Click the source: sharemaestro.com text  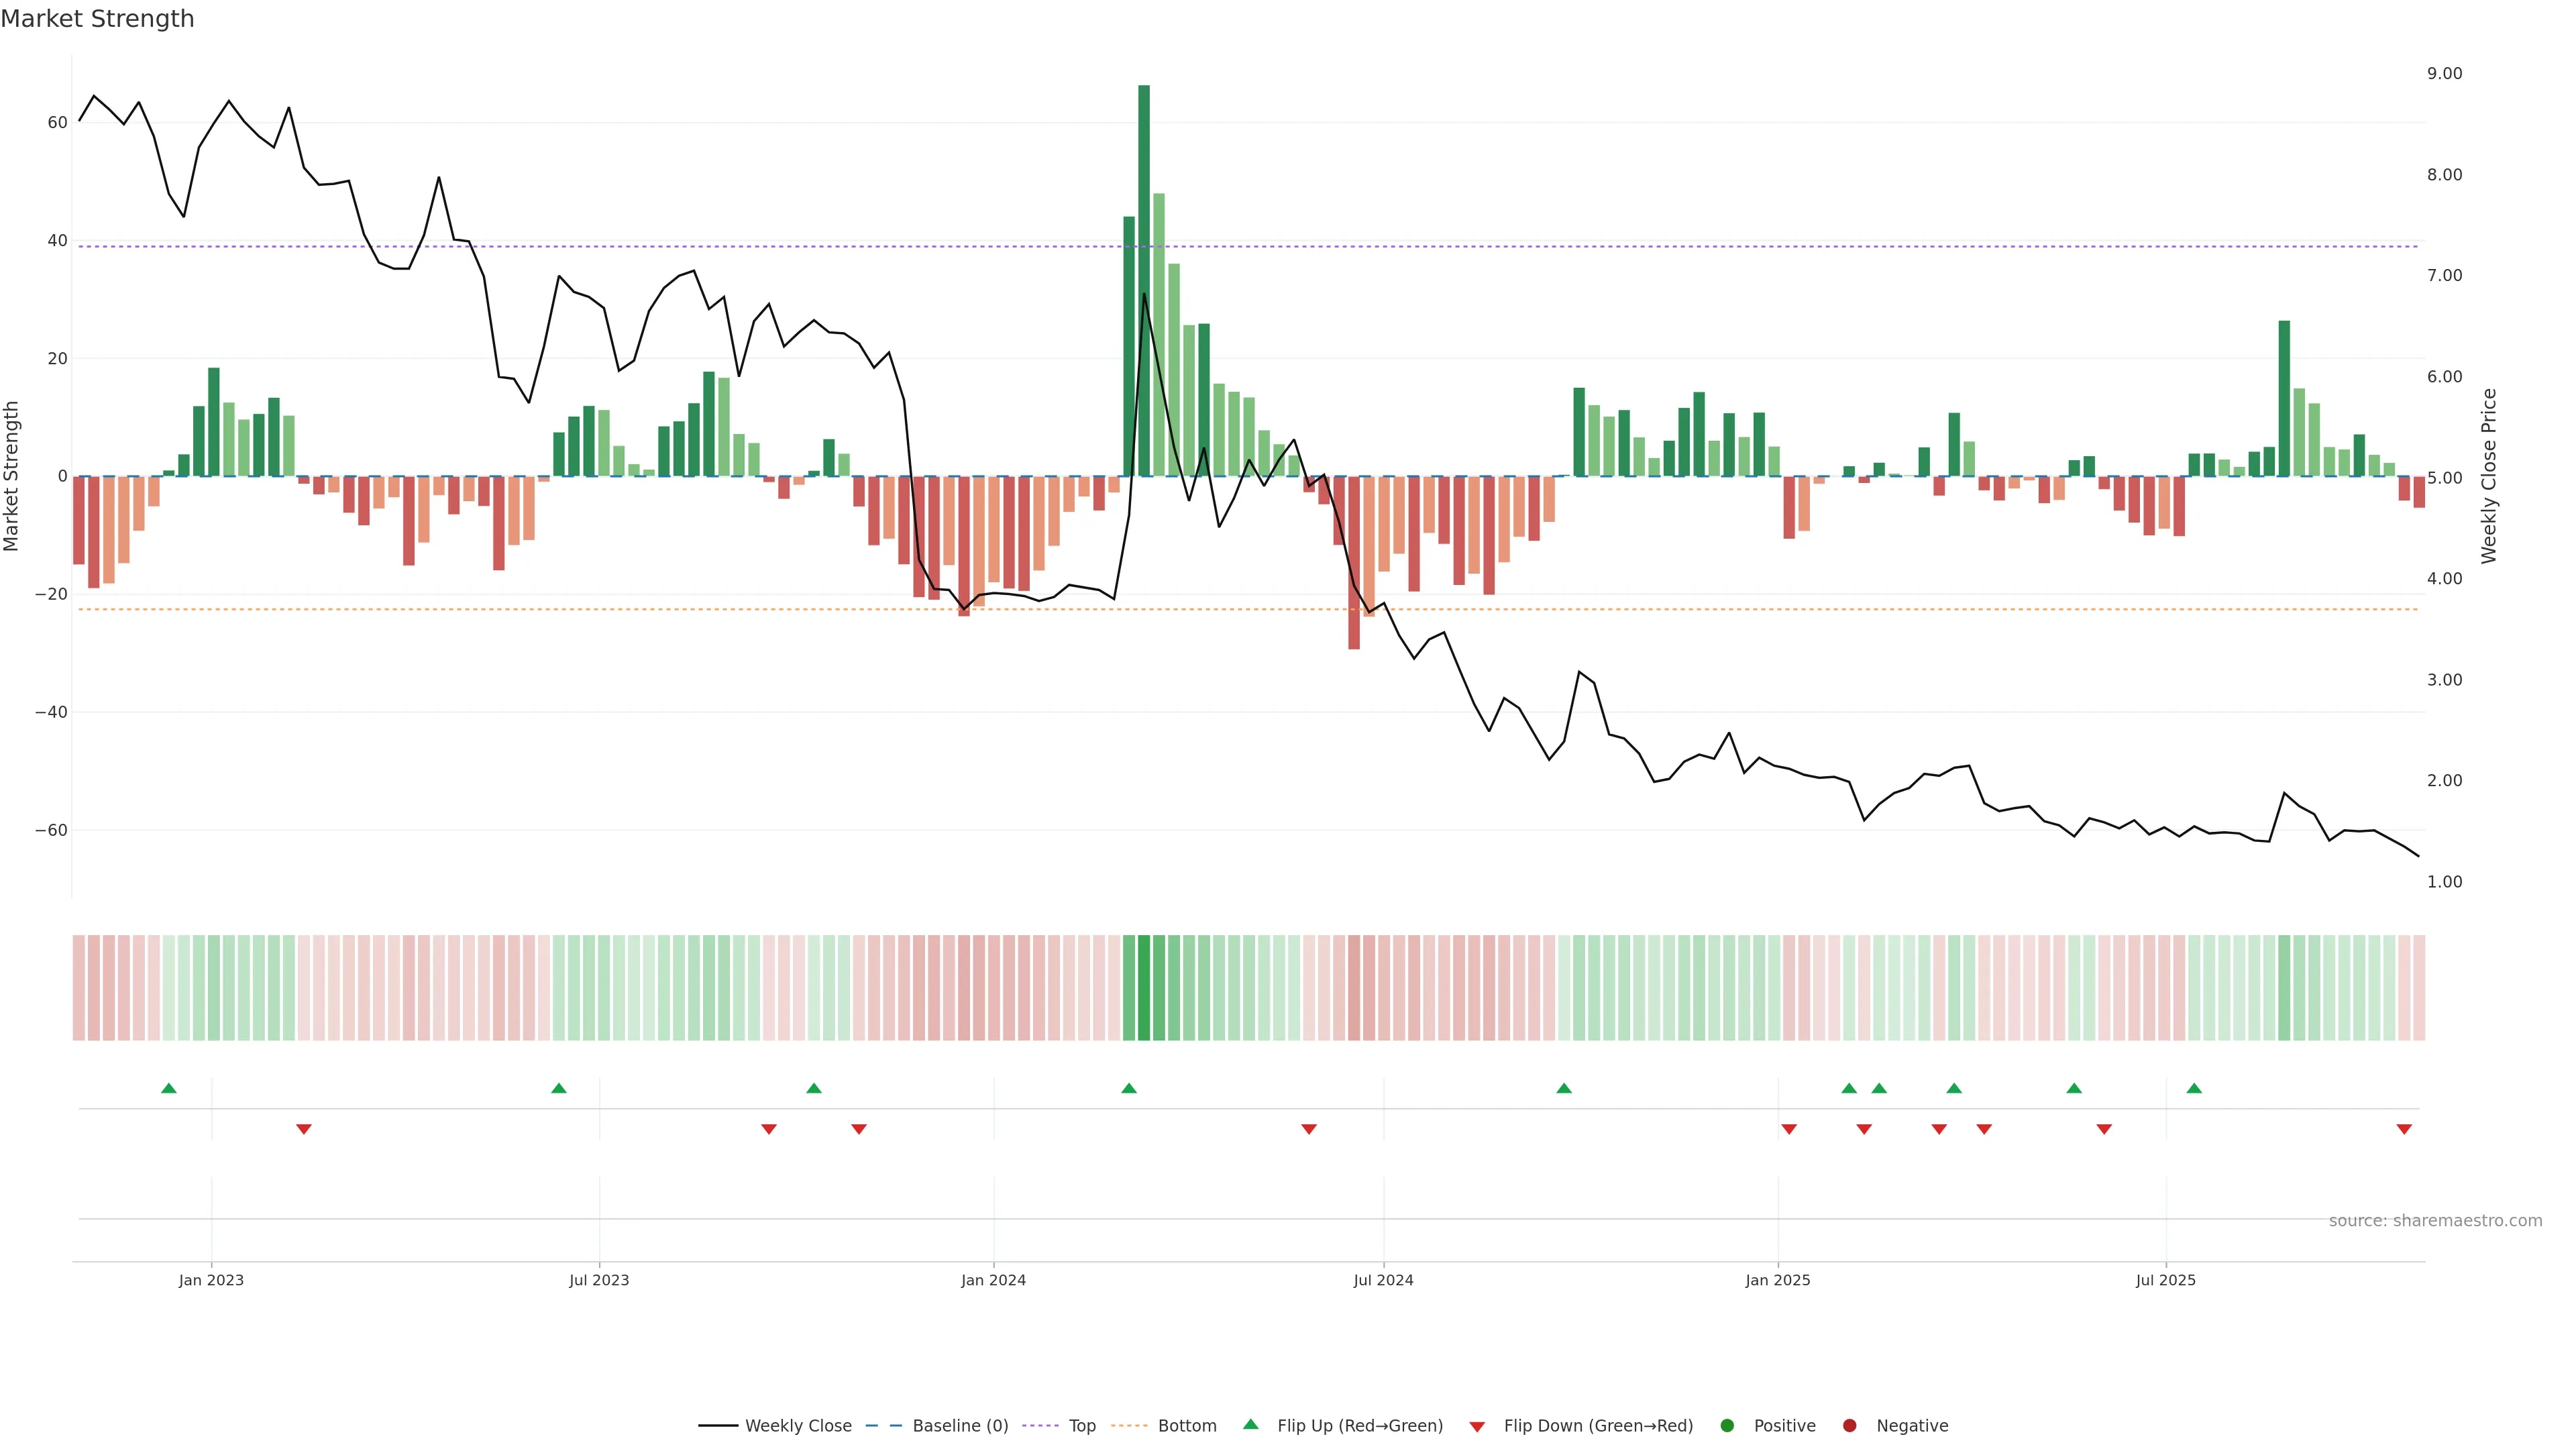[x=2435, y=1221]
